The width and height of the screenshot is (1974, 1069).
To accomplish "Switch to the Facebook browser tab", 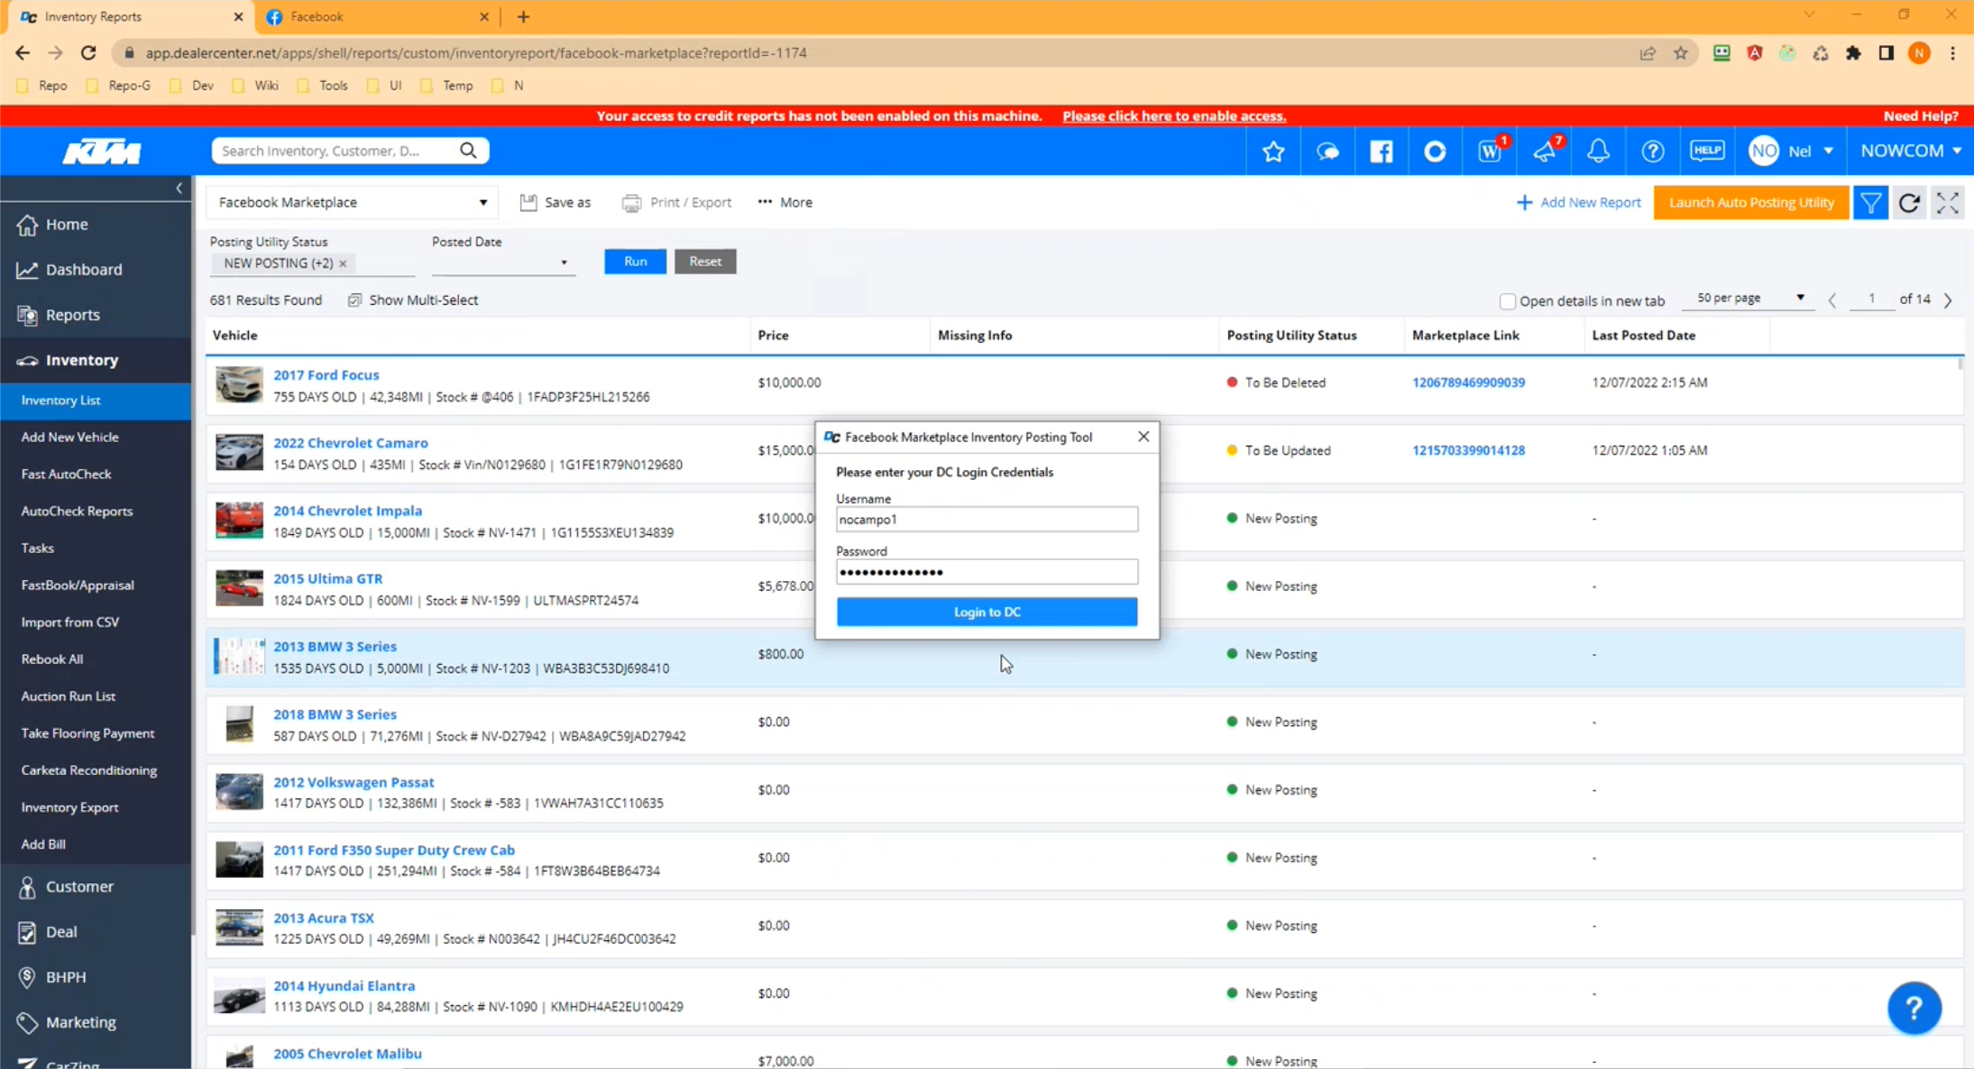I will click(x=376, y=16).
